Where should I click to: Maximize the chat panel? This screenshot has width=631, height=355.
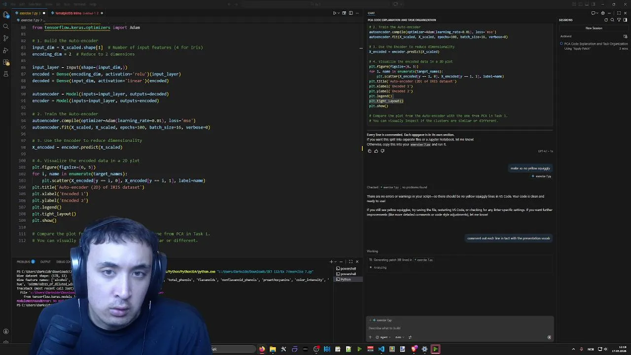(619, 13)
